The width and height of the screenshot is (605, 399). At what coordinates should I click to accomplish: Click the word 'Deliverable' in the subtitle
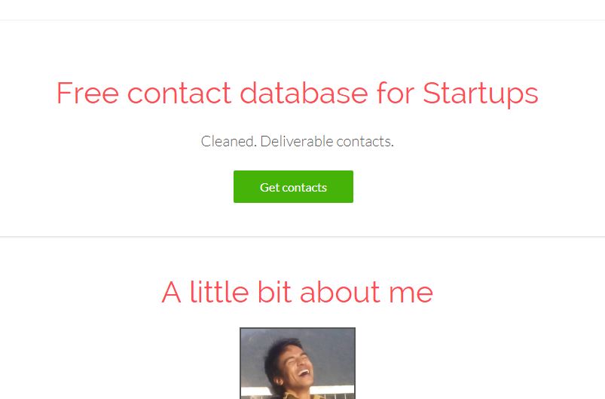(296, 141)
